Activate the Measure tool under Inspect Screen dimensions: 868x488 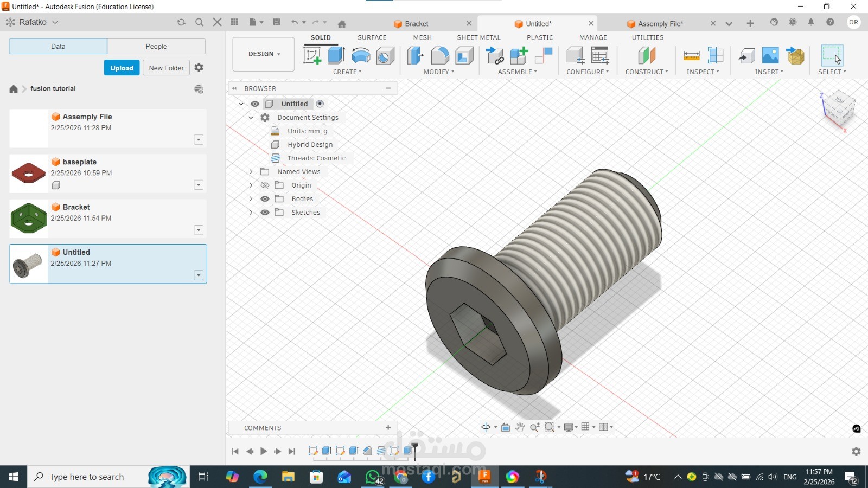(691, 55)
